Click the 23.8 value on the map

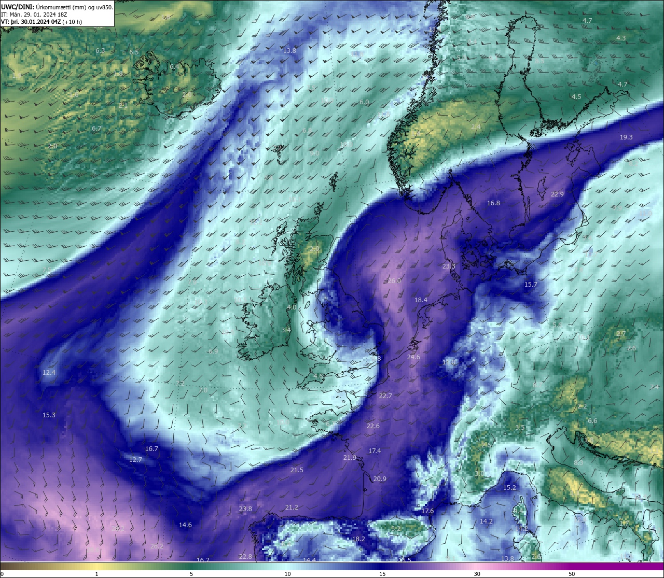click(245, 509)
